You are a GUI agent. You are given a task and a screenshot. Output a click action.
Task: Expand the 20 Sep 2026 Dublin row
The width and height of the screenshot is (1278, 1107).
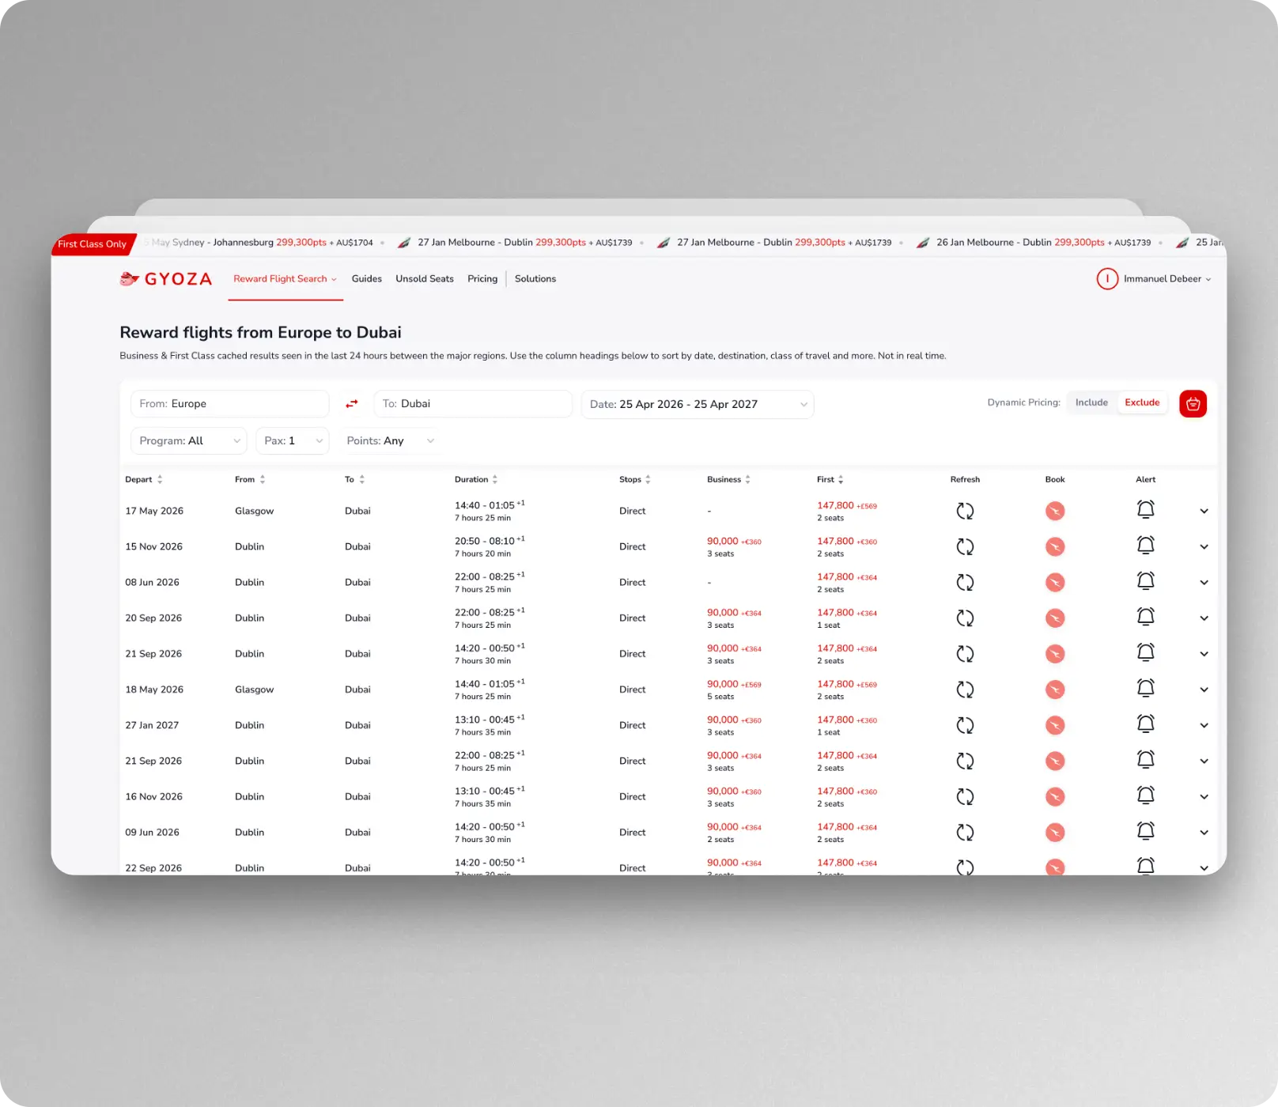click(1204, 618)
